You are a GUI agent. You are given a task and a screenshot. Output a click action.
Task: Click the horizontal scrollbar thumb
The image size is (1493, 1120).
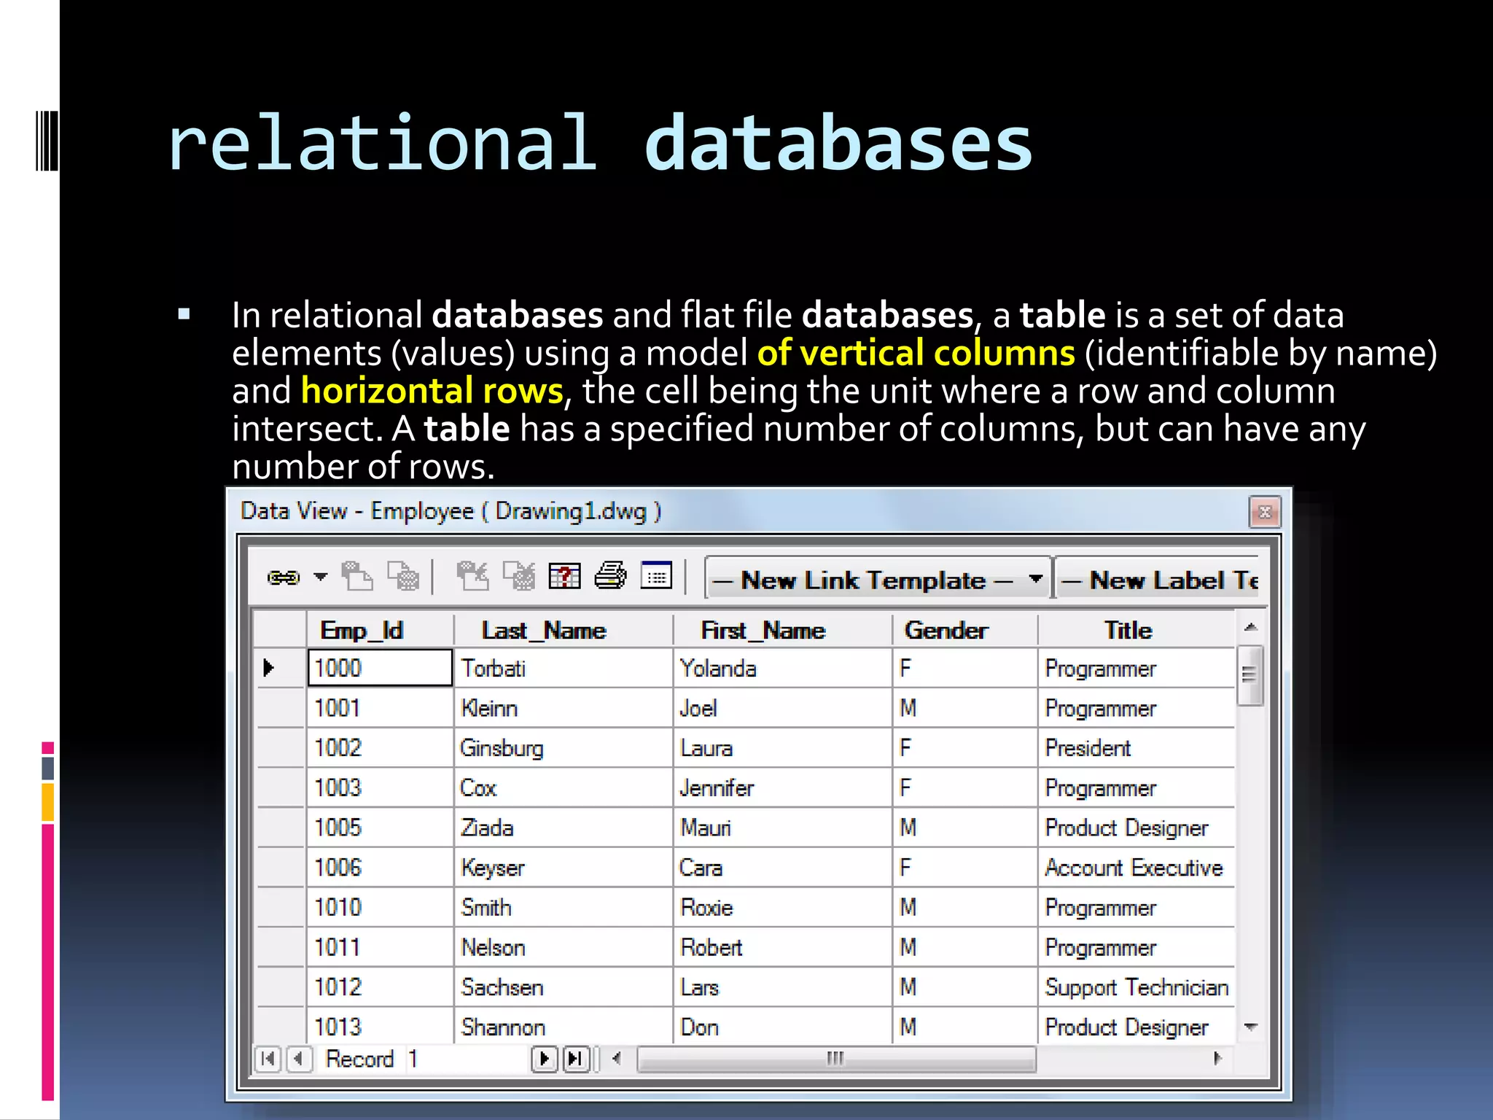coord(835,1059)
